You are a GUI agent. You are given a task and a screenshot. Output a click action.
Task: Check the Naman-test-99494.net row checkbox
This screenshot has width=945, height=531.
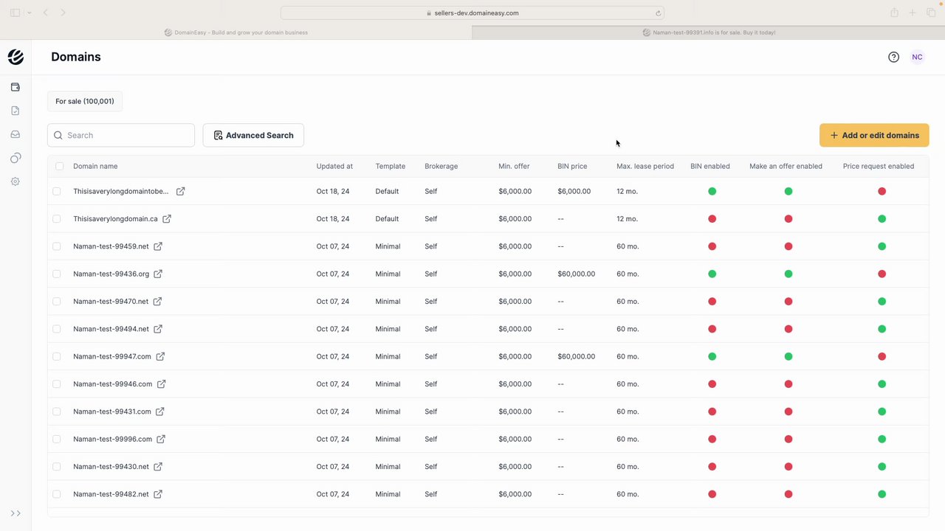coord(57,329)
